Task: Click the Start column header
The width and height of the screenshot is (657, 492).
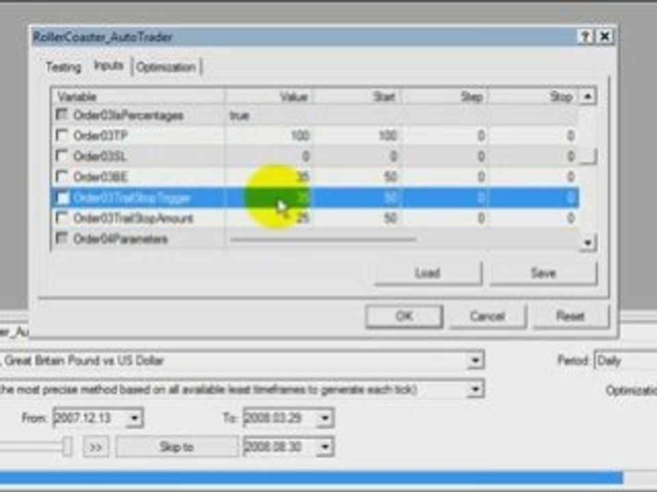Action: coord(356,96)
